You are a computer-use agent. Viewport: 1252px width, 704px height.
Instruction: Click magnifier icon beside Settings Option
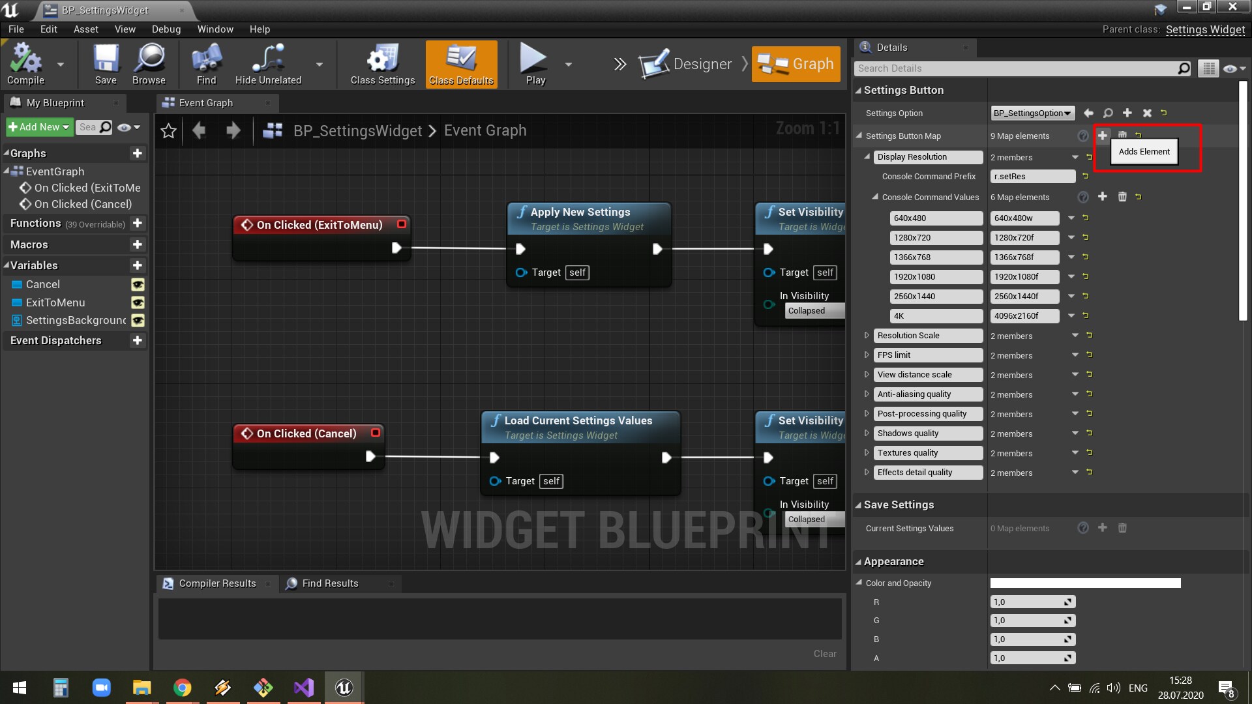[1108, 113]
